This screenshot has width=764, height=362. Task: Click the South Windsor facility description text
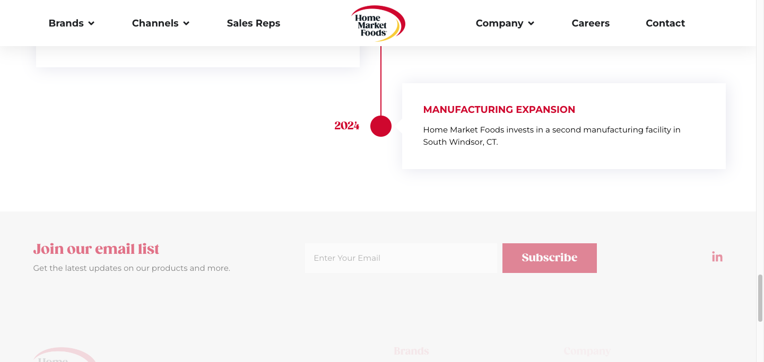point(551,136)
